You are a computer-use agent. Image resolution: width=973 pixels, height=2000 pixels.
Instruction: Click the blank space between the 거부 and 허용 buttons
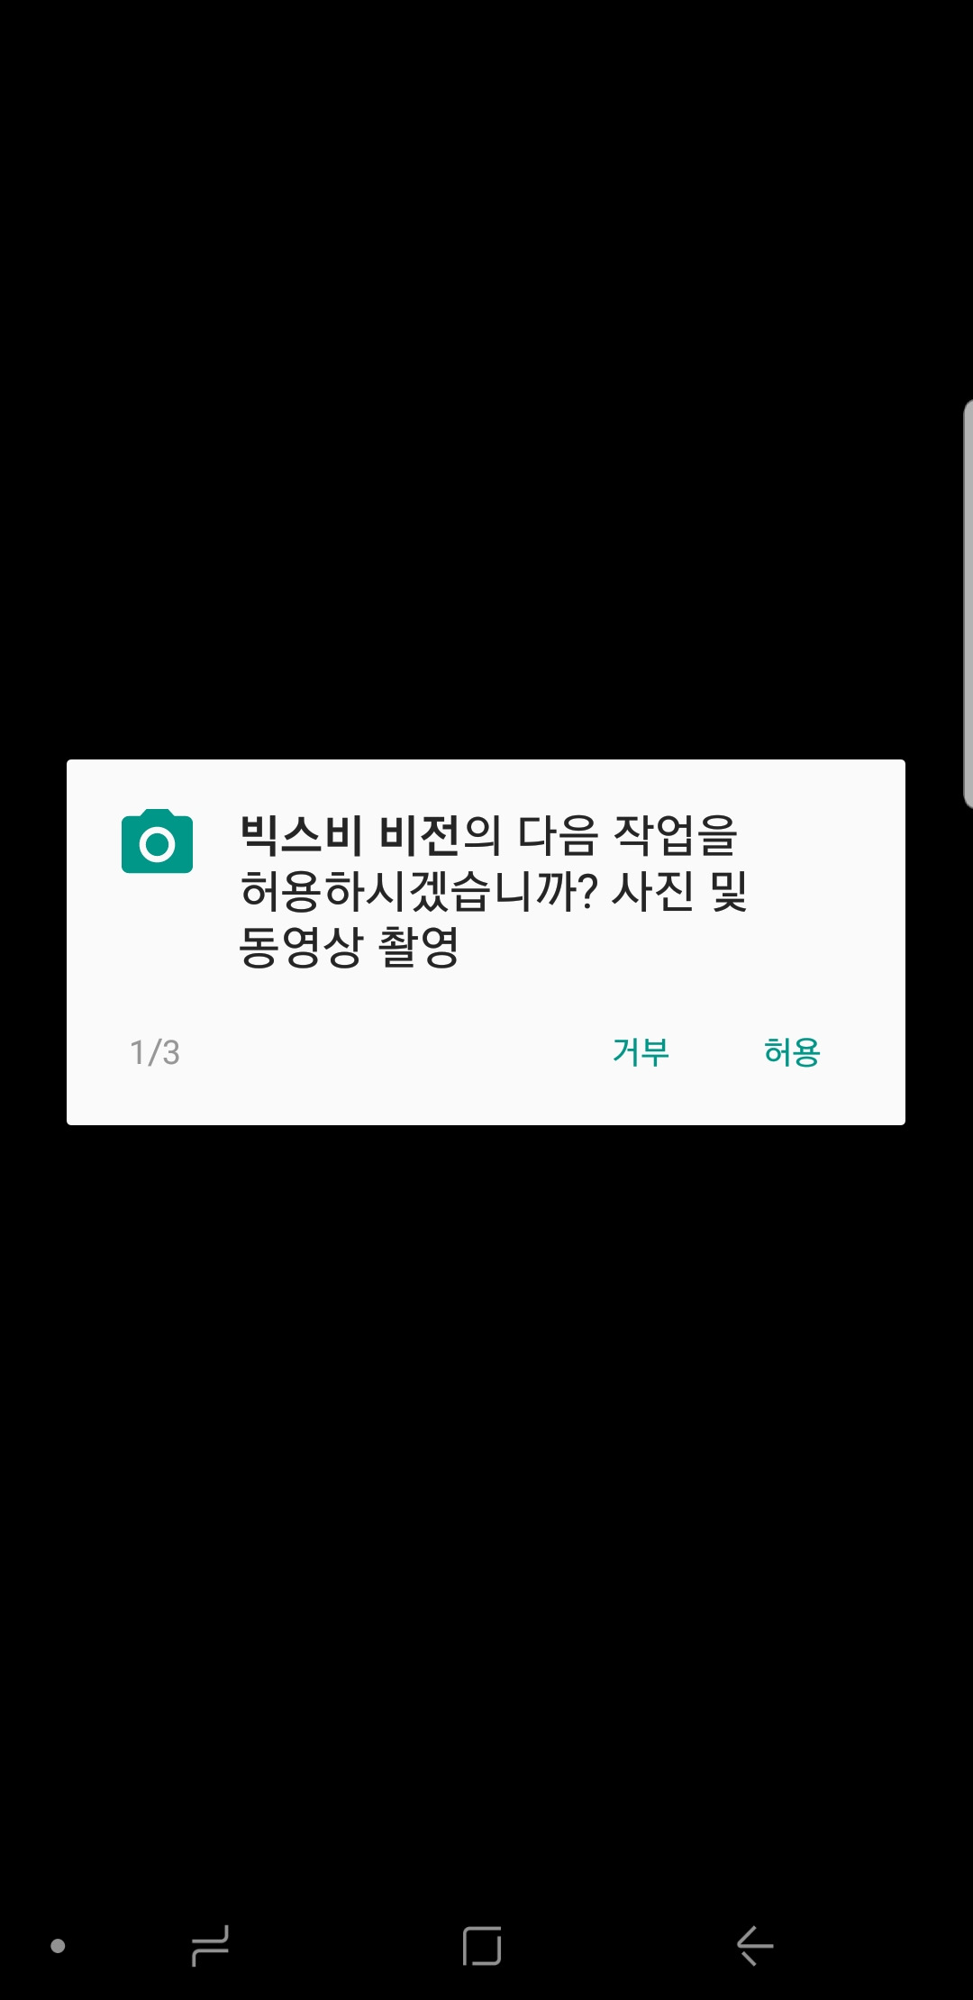pos(716,1052)
